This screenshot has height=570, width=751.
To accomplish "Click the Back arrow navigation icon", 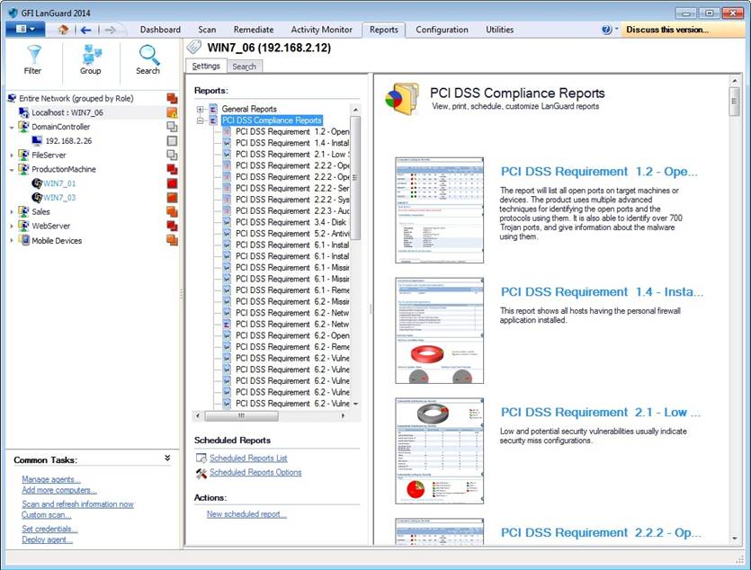I will pyautogui.click(x=85, y=31).
